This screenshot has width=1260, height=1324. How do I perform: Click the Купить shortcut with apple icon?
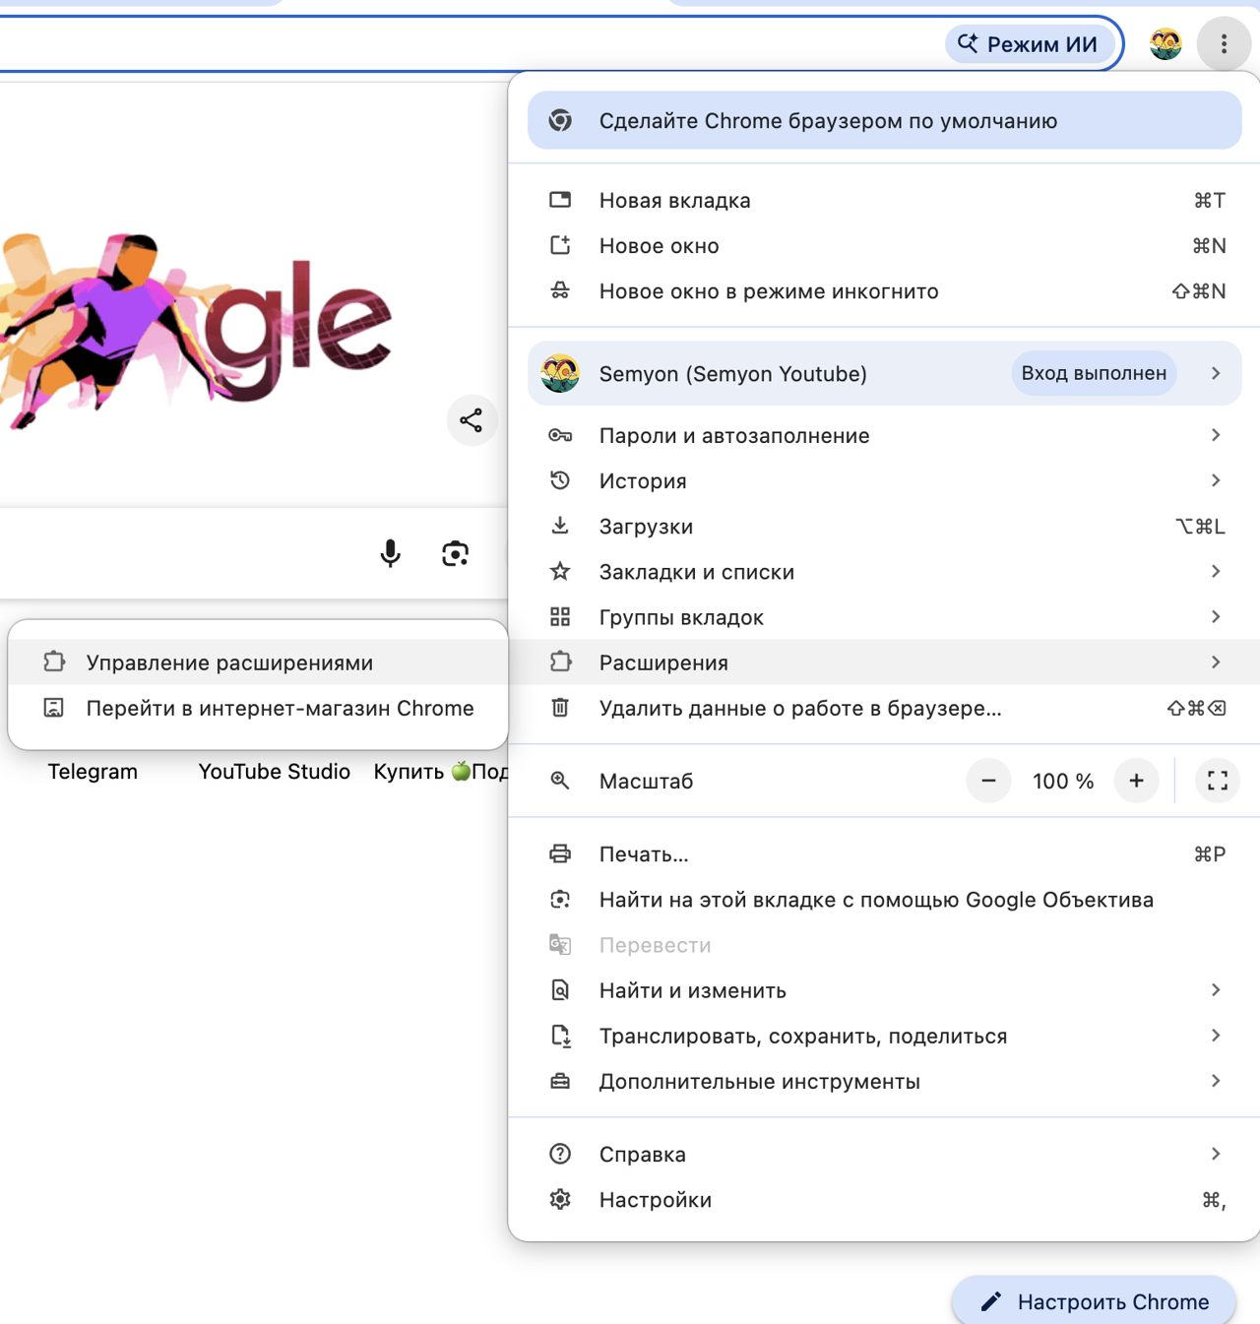[x=440, y=772]
